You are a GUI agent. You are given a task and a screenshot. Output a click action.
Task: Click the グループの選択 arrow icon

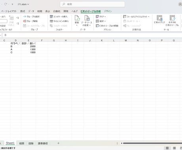point(25,17)
